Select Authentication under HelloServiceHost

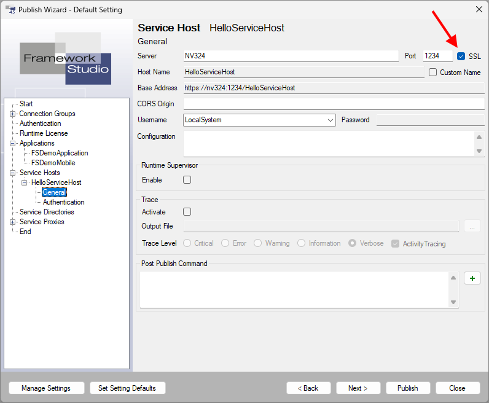point(63,202)
